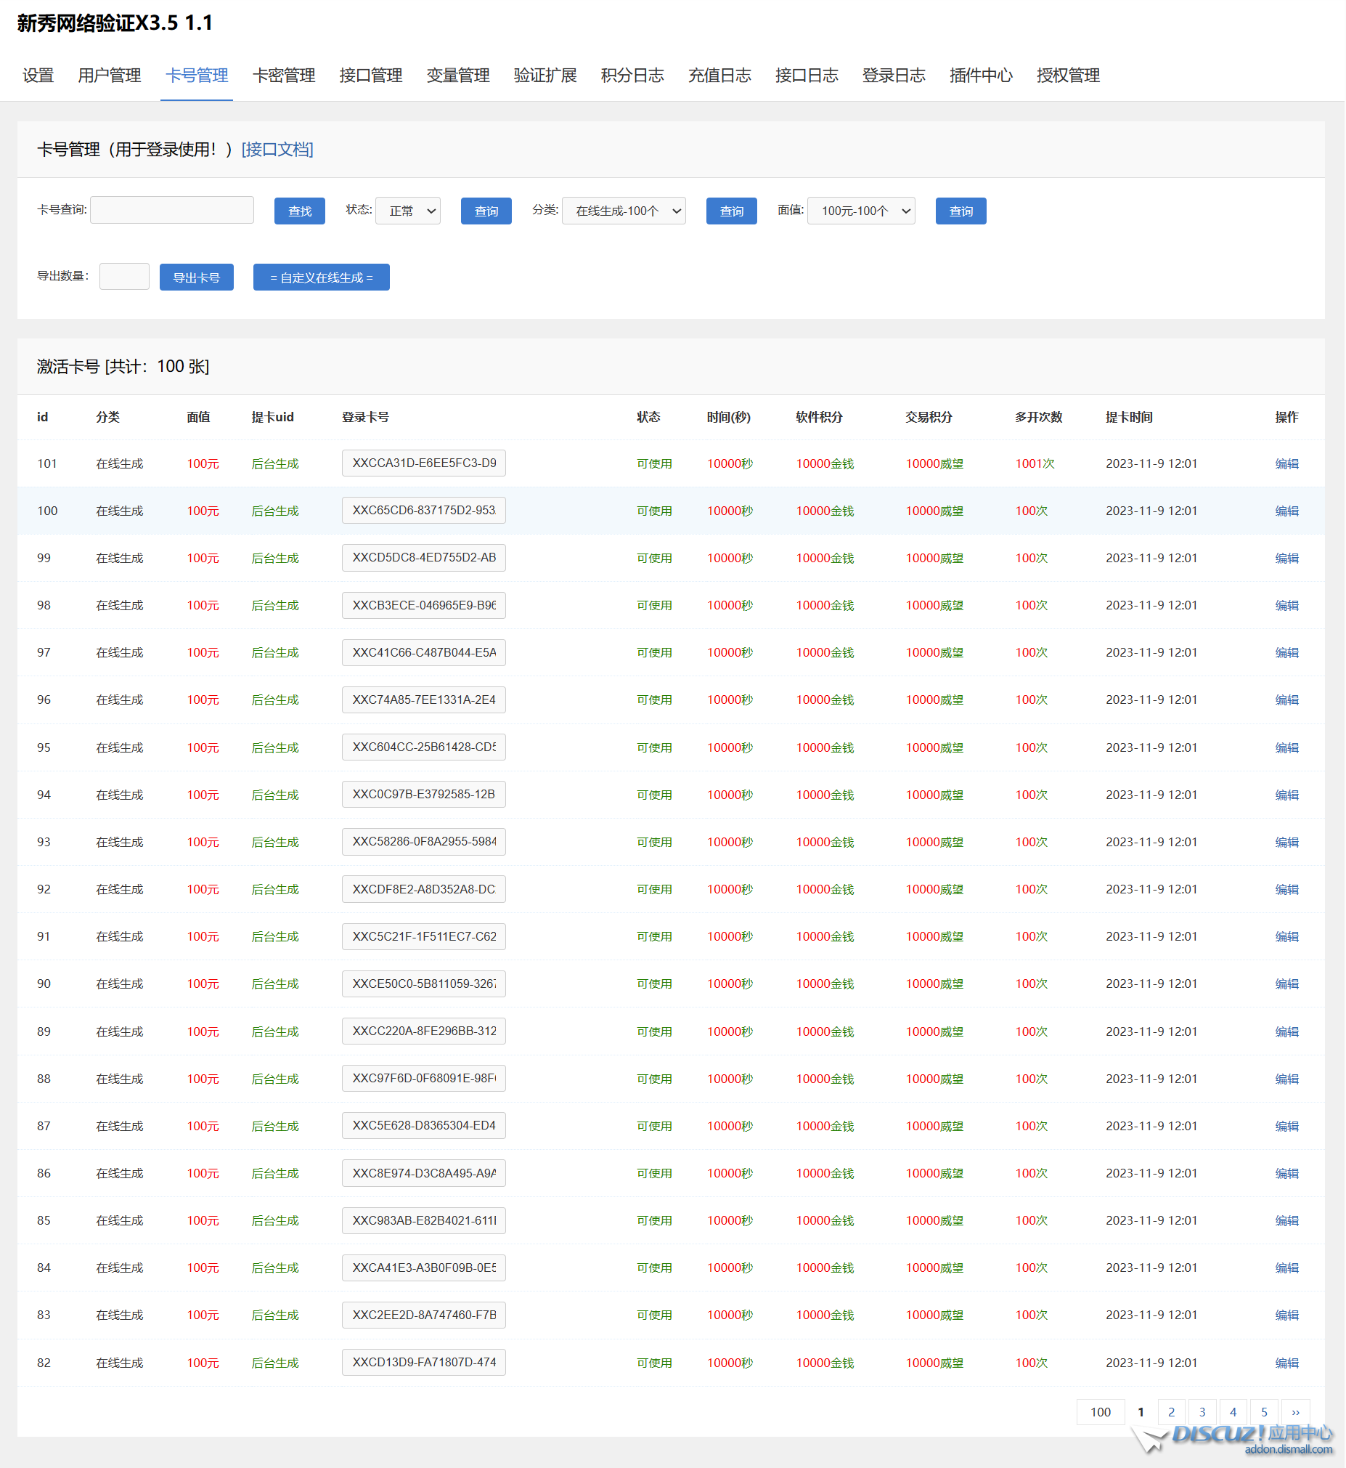Image resolution: width=1346 pixels, height=1468 pixels.
Task: Click the 激活卡号 共计 100 张 heading
Action: pos(123,366)
